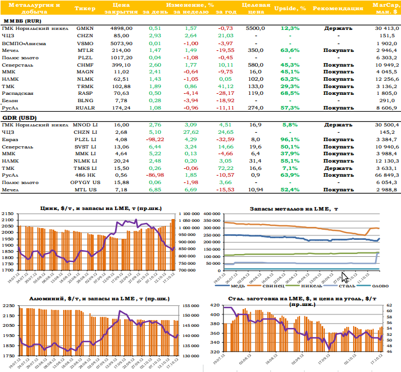This screenshot has height=372, width=401.
Task: Click the 'TMKS LI' ticker
Action: click(85, 168)
